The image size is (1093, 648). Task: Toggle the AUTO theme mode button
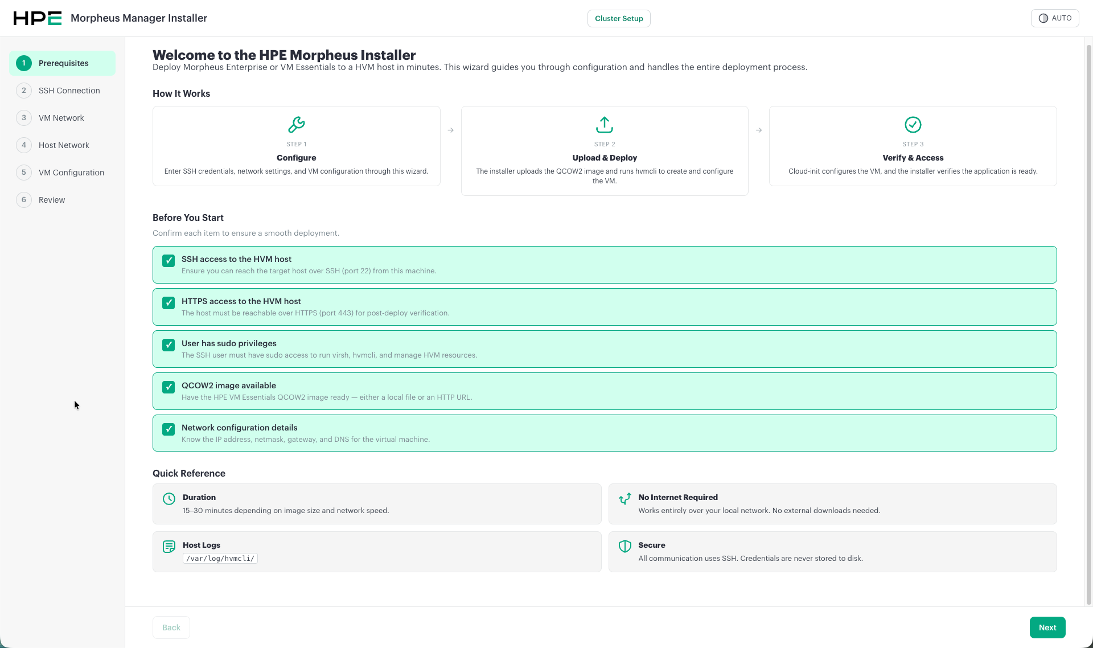1055,18
